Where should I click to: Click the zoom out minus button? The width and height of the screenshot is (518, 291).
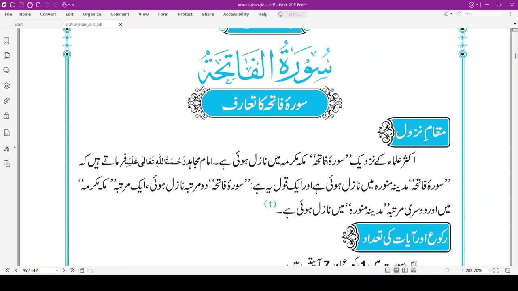[x=420, y=270]
